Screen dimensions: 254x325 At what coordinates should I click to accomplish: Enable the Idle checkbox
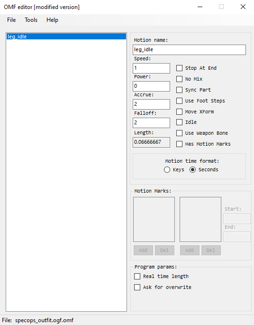pyautogui.click(x=179, y=122)
